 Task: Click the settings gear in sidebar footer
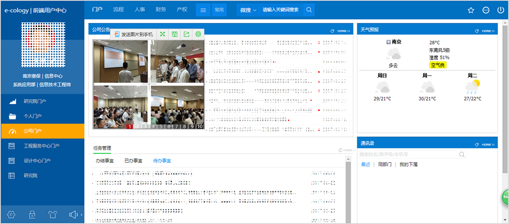click(11, 215)
